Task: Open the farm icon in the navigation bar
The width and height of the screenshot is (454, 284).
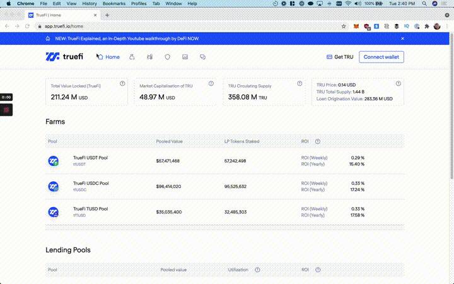Action: (x=149, y=57)
